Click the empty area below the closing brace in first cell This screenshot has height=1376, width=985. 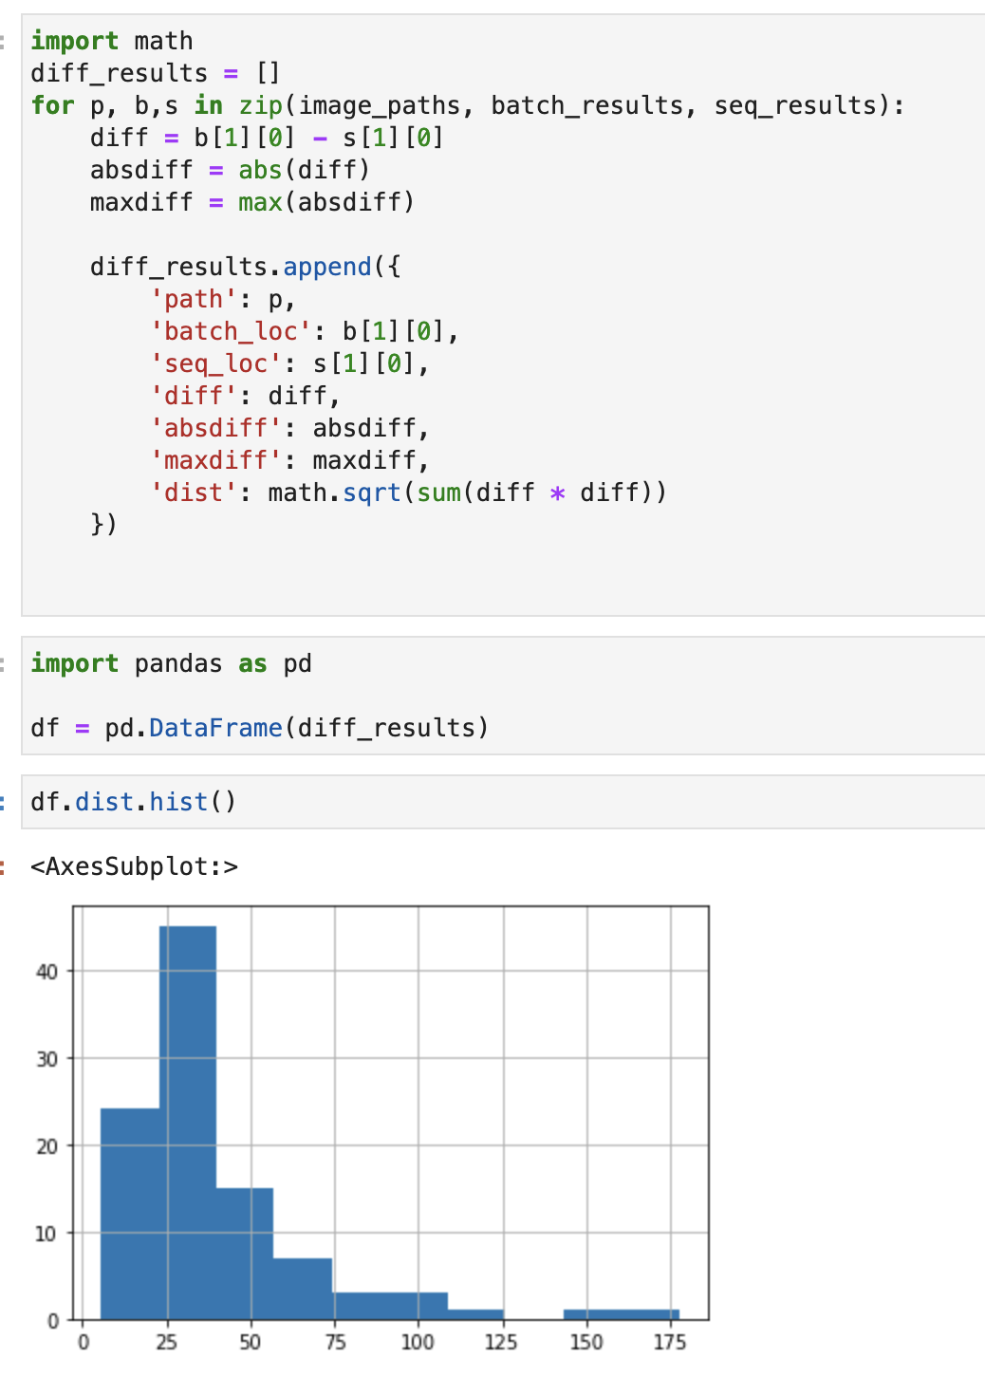(x=503, y=574)
